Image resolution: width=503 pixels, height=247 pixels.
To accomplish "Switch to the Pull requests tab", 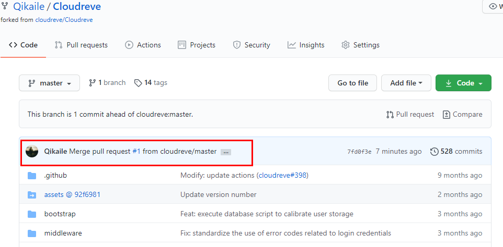I will tap(81, 45).
